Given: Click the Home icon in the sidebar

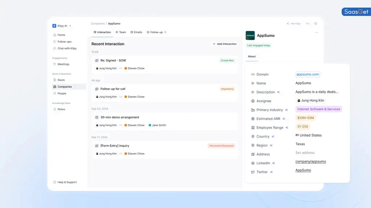Looking at the screenshot, I should [x=55, y=35].
